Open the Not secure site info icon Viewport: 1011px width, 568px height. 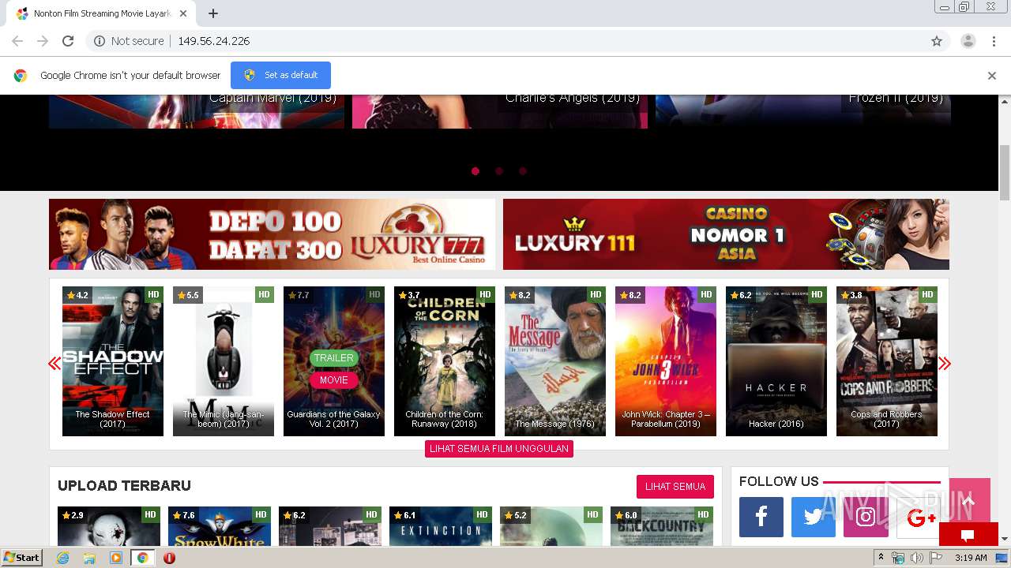100,41
